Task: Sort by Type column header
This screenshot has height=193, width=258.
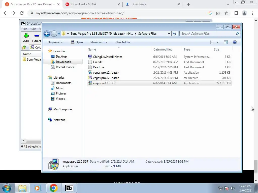Action: pos(197,50)
